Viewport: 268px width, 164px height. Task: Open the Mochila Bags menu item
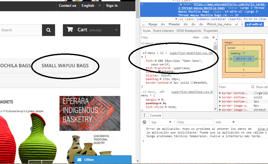point(16,66)
